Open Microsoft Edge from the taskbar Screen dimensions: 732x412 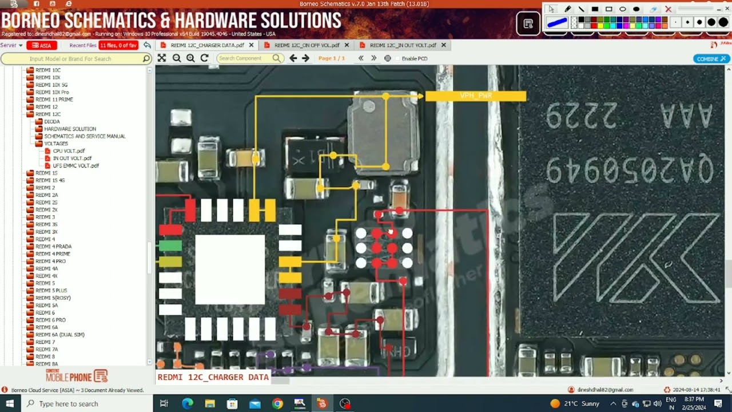(x=187, y=403)
